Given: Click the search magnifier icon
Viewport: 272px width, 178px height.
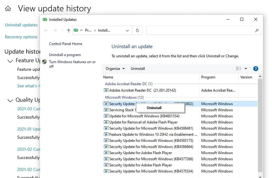Looking at the screenshot, I should (257, 30).
